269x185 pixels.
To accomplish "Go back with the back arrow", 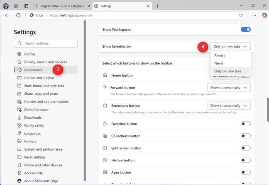I will pos(7,15).
